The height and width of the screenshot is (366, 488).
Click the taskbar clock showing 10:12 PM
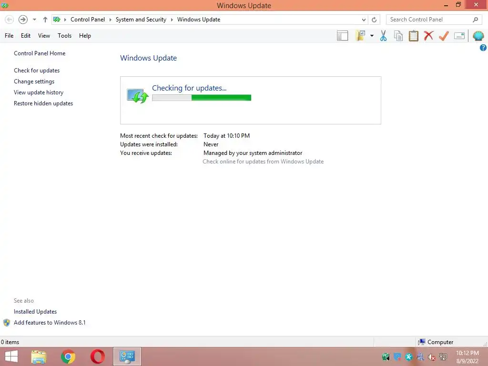pyautogui.click(x=467, y=357)
